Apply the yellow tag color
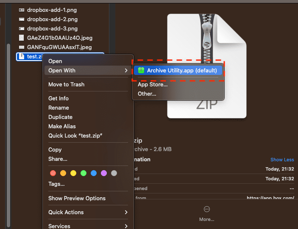298x229 pixels. [73, 173]
